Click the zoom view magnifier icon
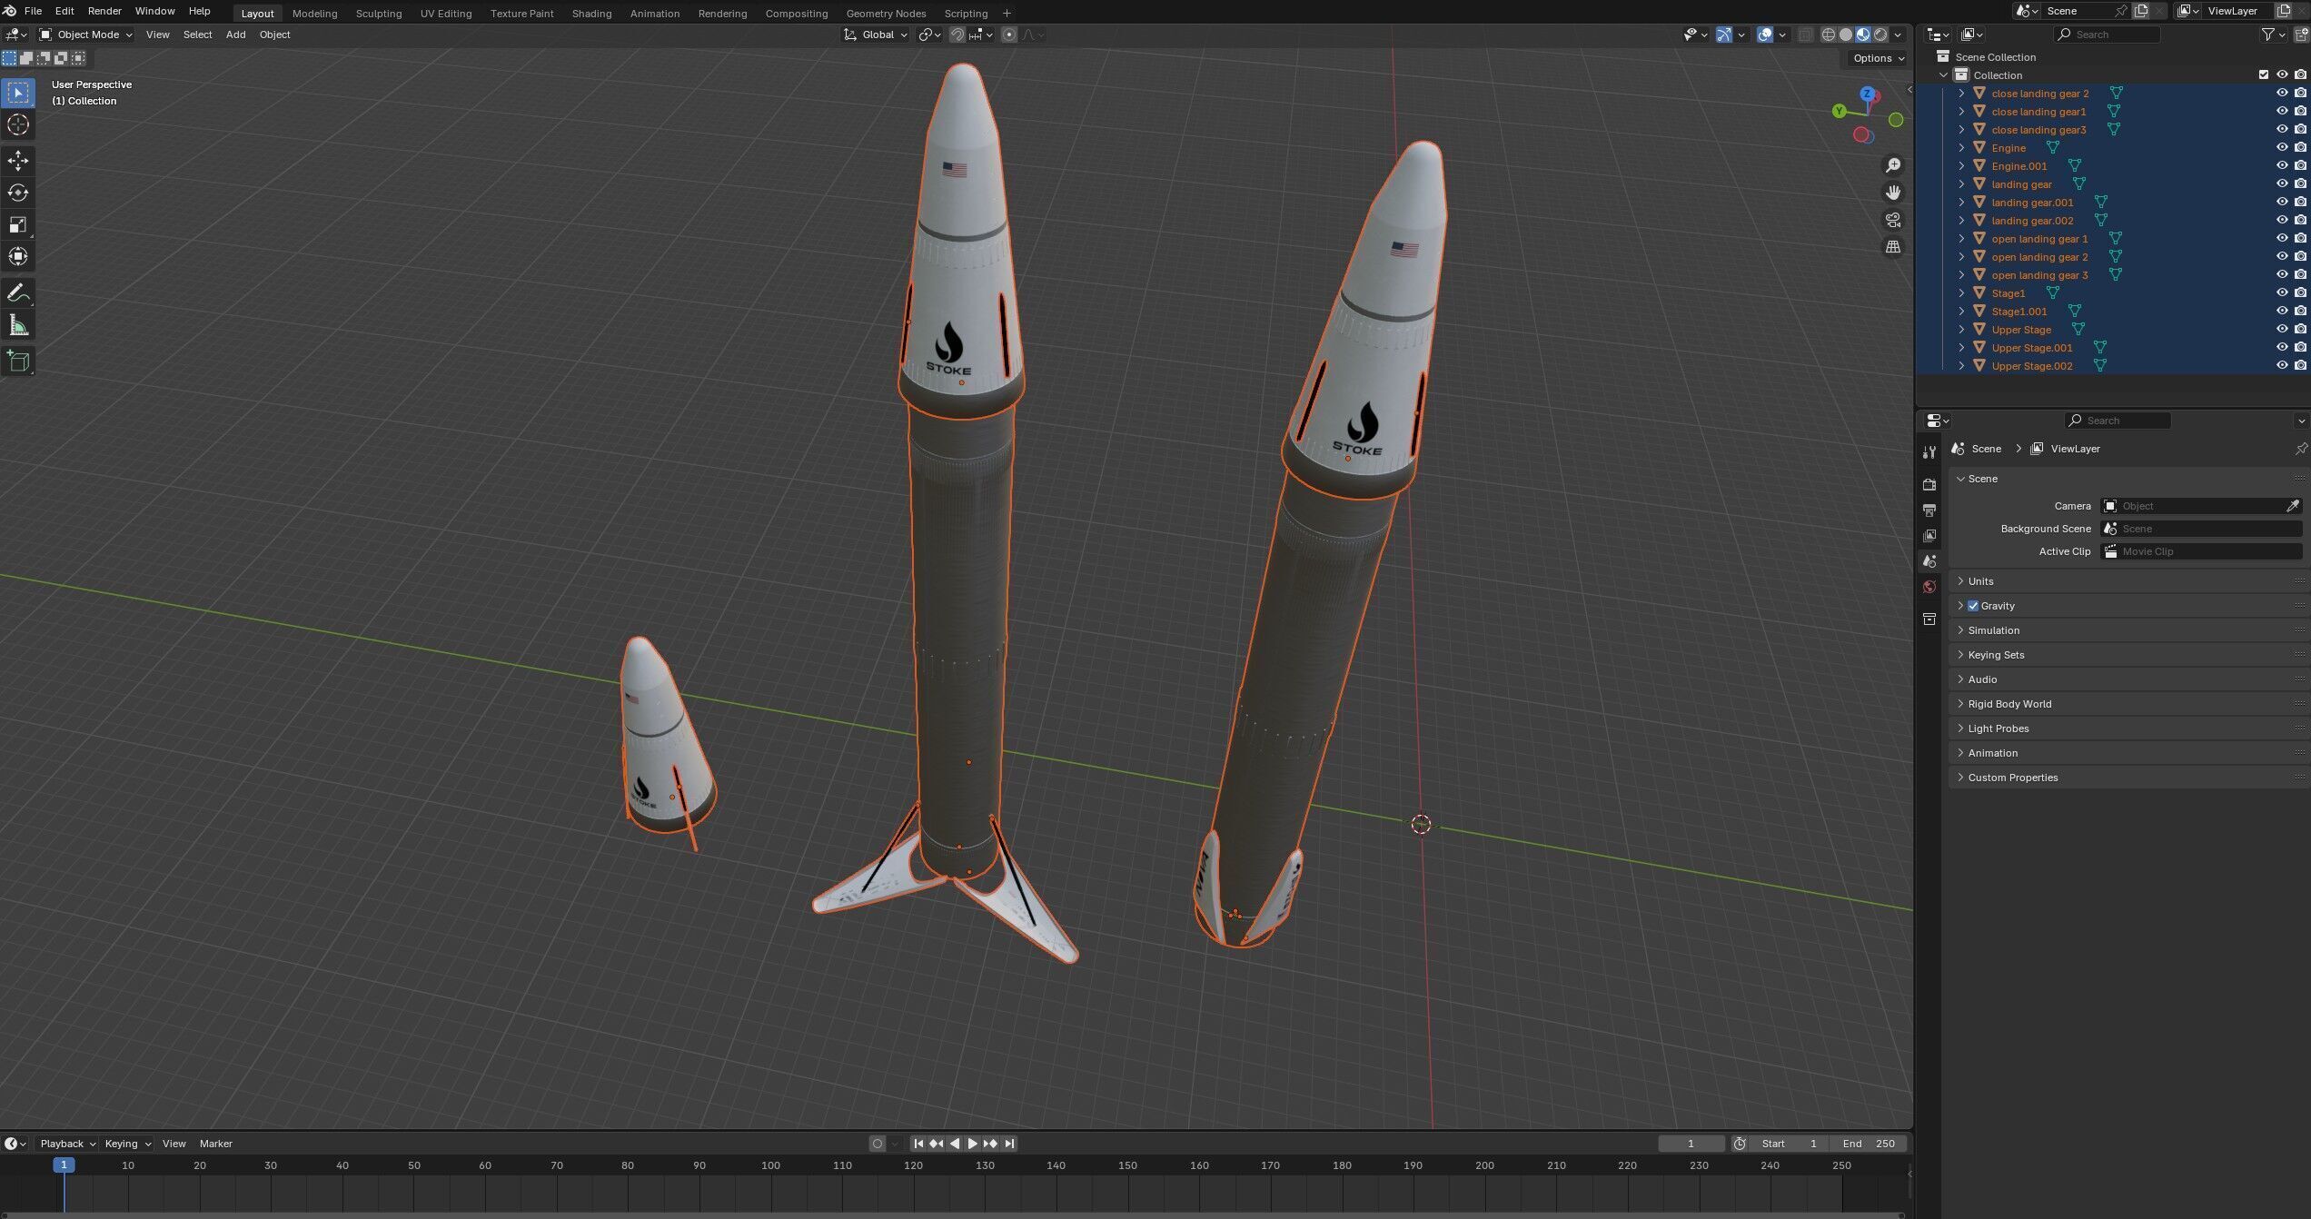 pos(1893,165)
